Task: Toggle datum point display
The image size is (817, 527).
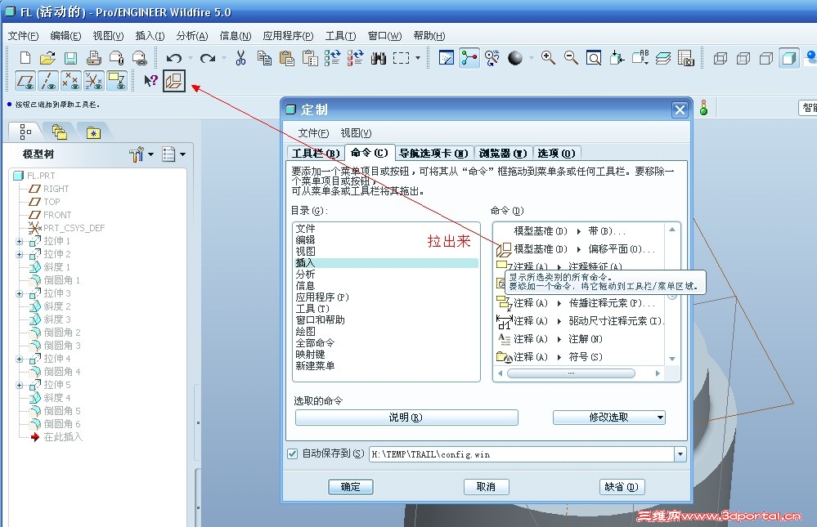Action: 71,81
